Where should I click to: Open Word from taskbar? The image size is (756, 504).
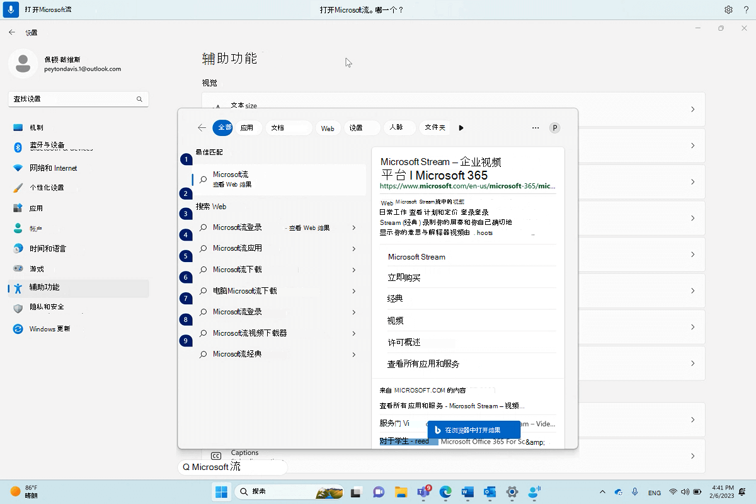[467, 491]
